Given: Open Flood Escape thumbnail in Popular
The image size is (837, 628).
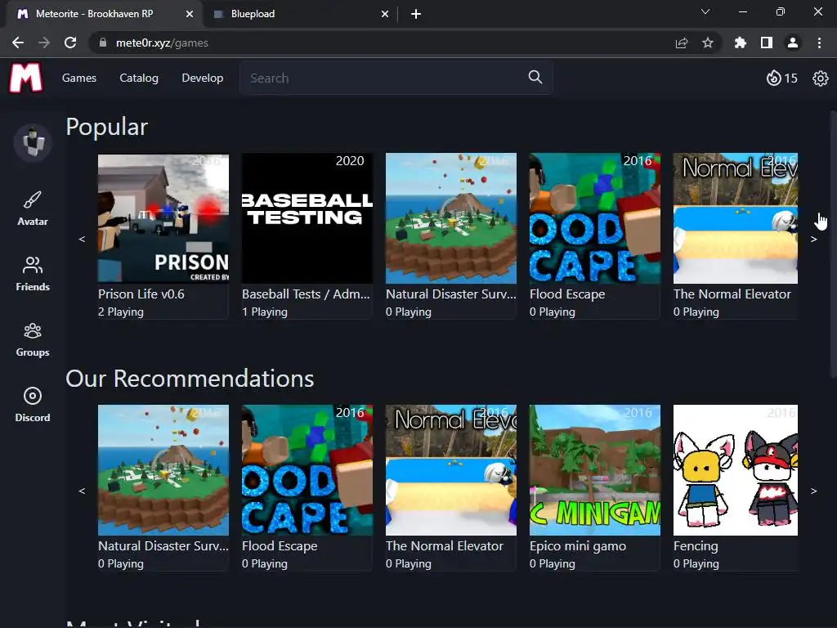Looking at the screenshot, I should (x=595, y=218).
